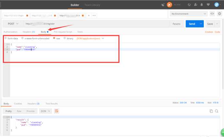Collapse the "result" object fold arrow
The height and width of the screenshot is (137, 224).
tap(9, 120)
